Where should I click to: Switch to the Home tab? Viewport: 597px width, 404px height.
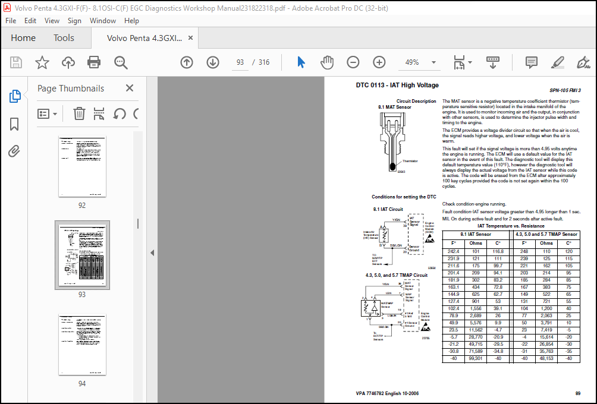click(x=23, y=38)
